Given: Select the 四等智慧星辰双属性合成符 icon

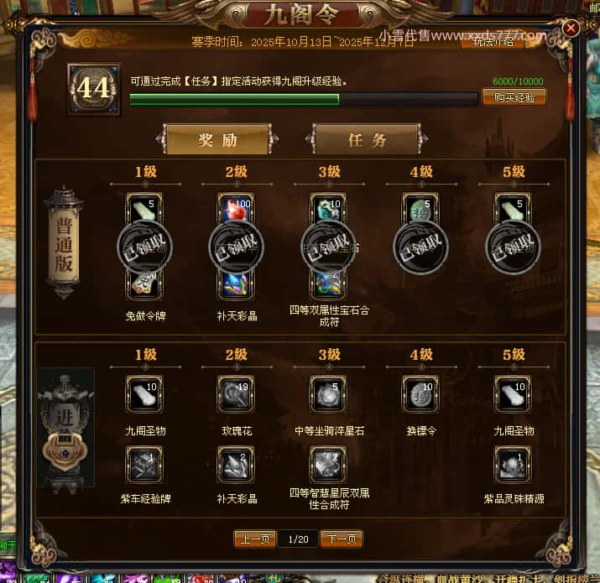Looking at the screenshot, I should coord(328,465).
